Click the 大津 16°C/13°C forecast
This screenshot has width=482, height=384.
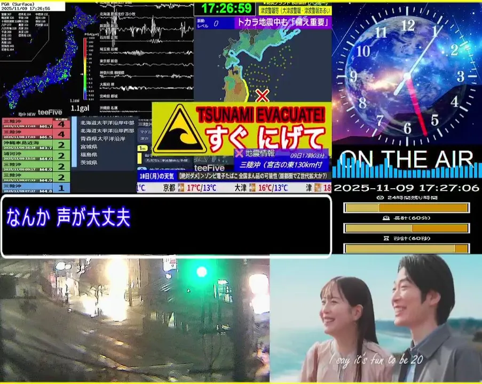point(262,188)
